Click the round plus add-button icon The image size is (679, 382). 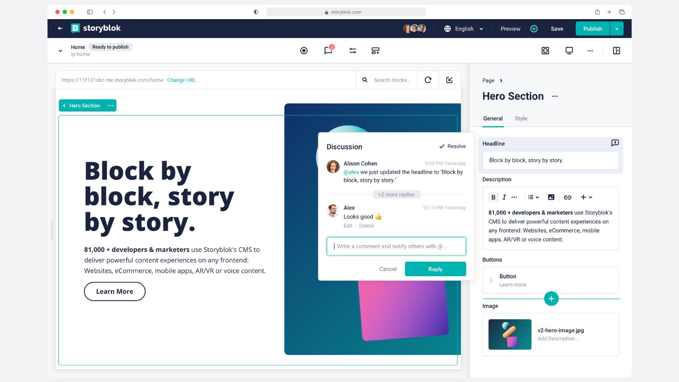pyautogui.click(x=551, y=299)
